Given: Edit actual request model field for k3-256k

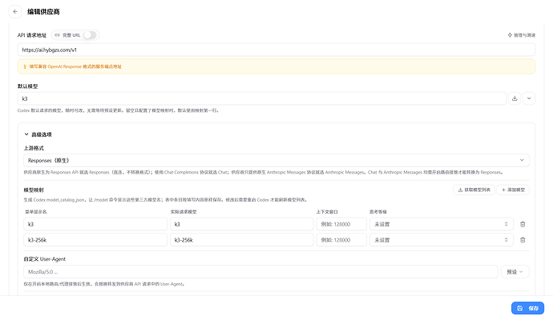Looking at the screenshot, I should pyautogui.click(x=241, y=240).
